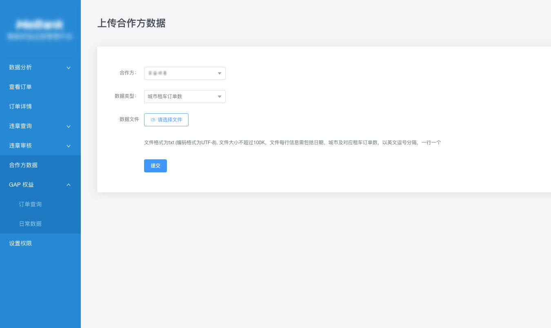Select 合作方数据 sidebar item

click(x=23, y=165)
